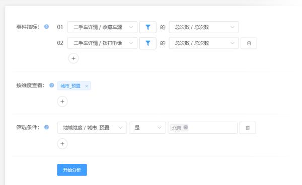Click the filter value input containing 北京
This screenshot has width=302, height=185.
click(203, 128)
